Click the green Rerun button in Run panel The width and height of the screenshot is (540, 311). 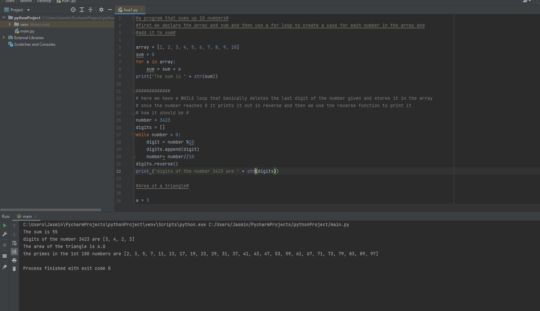pos(5,225)
